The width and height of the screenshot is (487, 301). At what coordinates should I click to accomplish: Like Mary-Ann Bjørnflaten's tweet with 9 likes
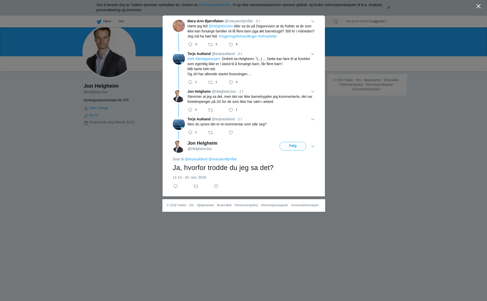[231, 45]
